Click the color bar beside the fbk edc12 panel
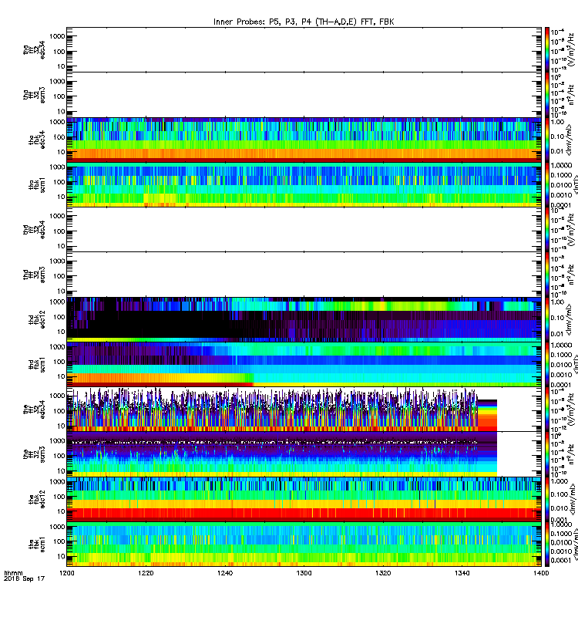 547,499
